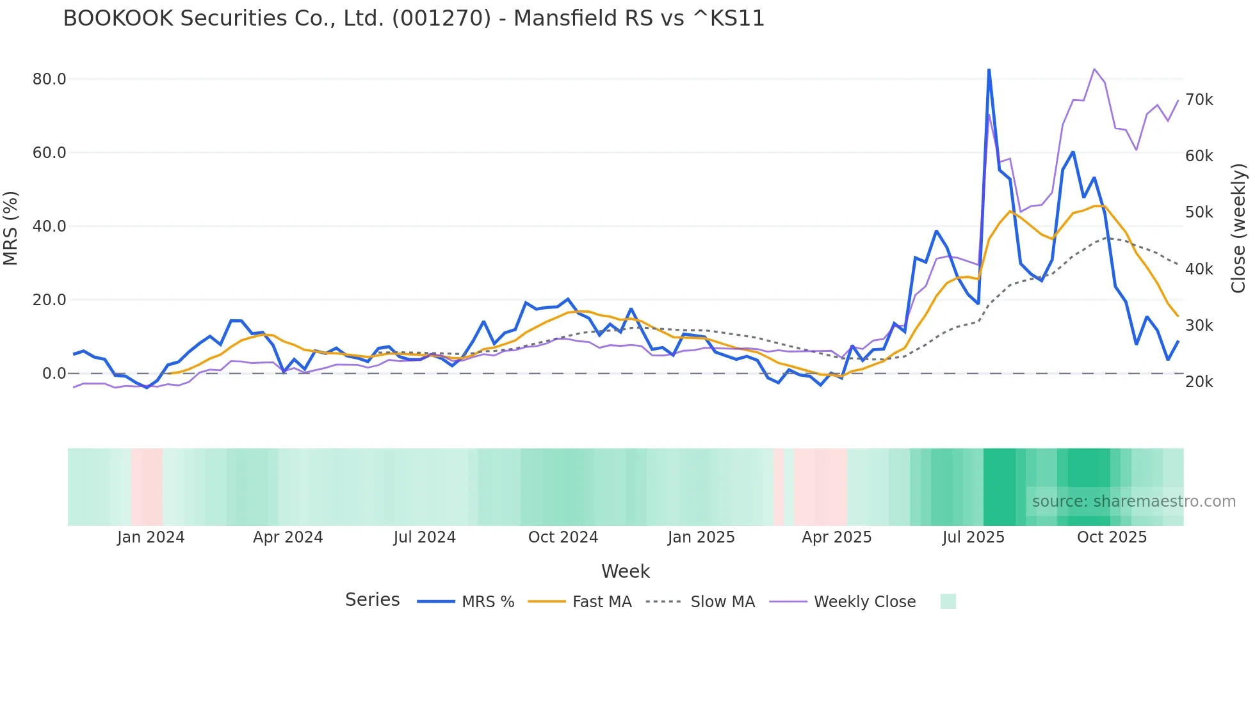
Task: Click the Close (weekly) axis title
Action: coord(1238,228)
